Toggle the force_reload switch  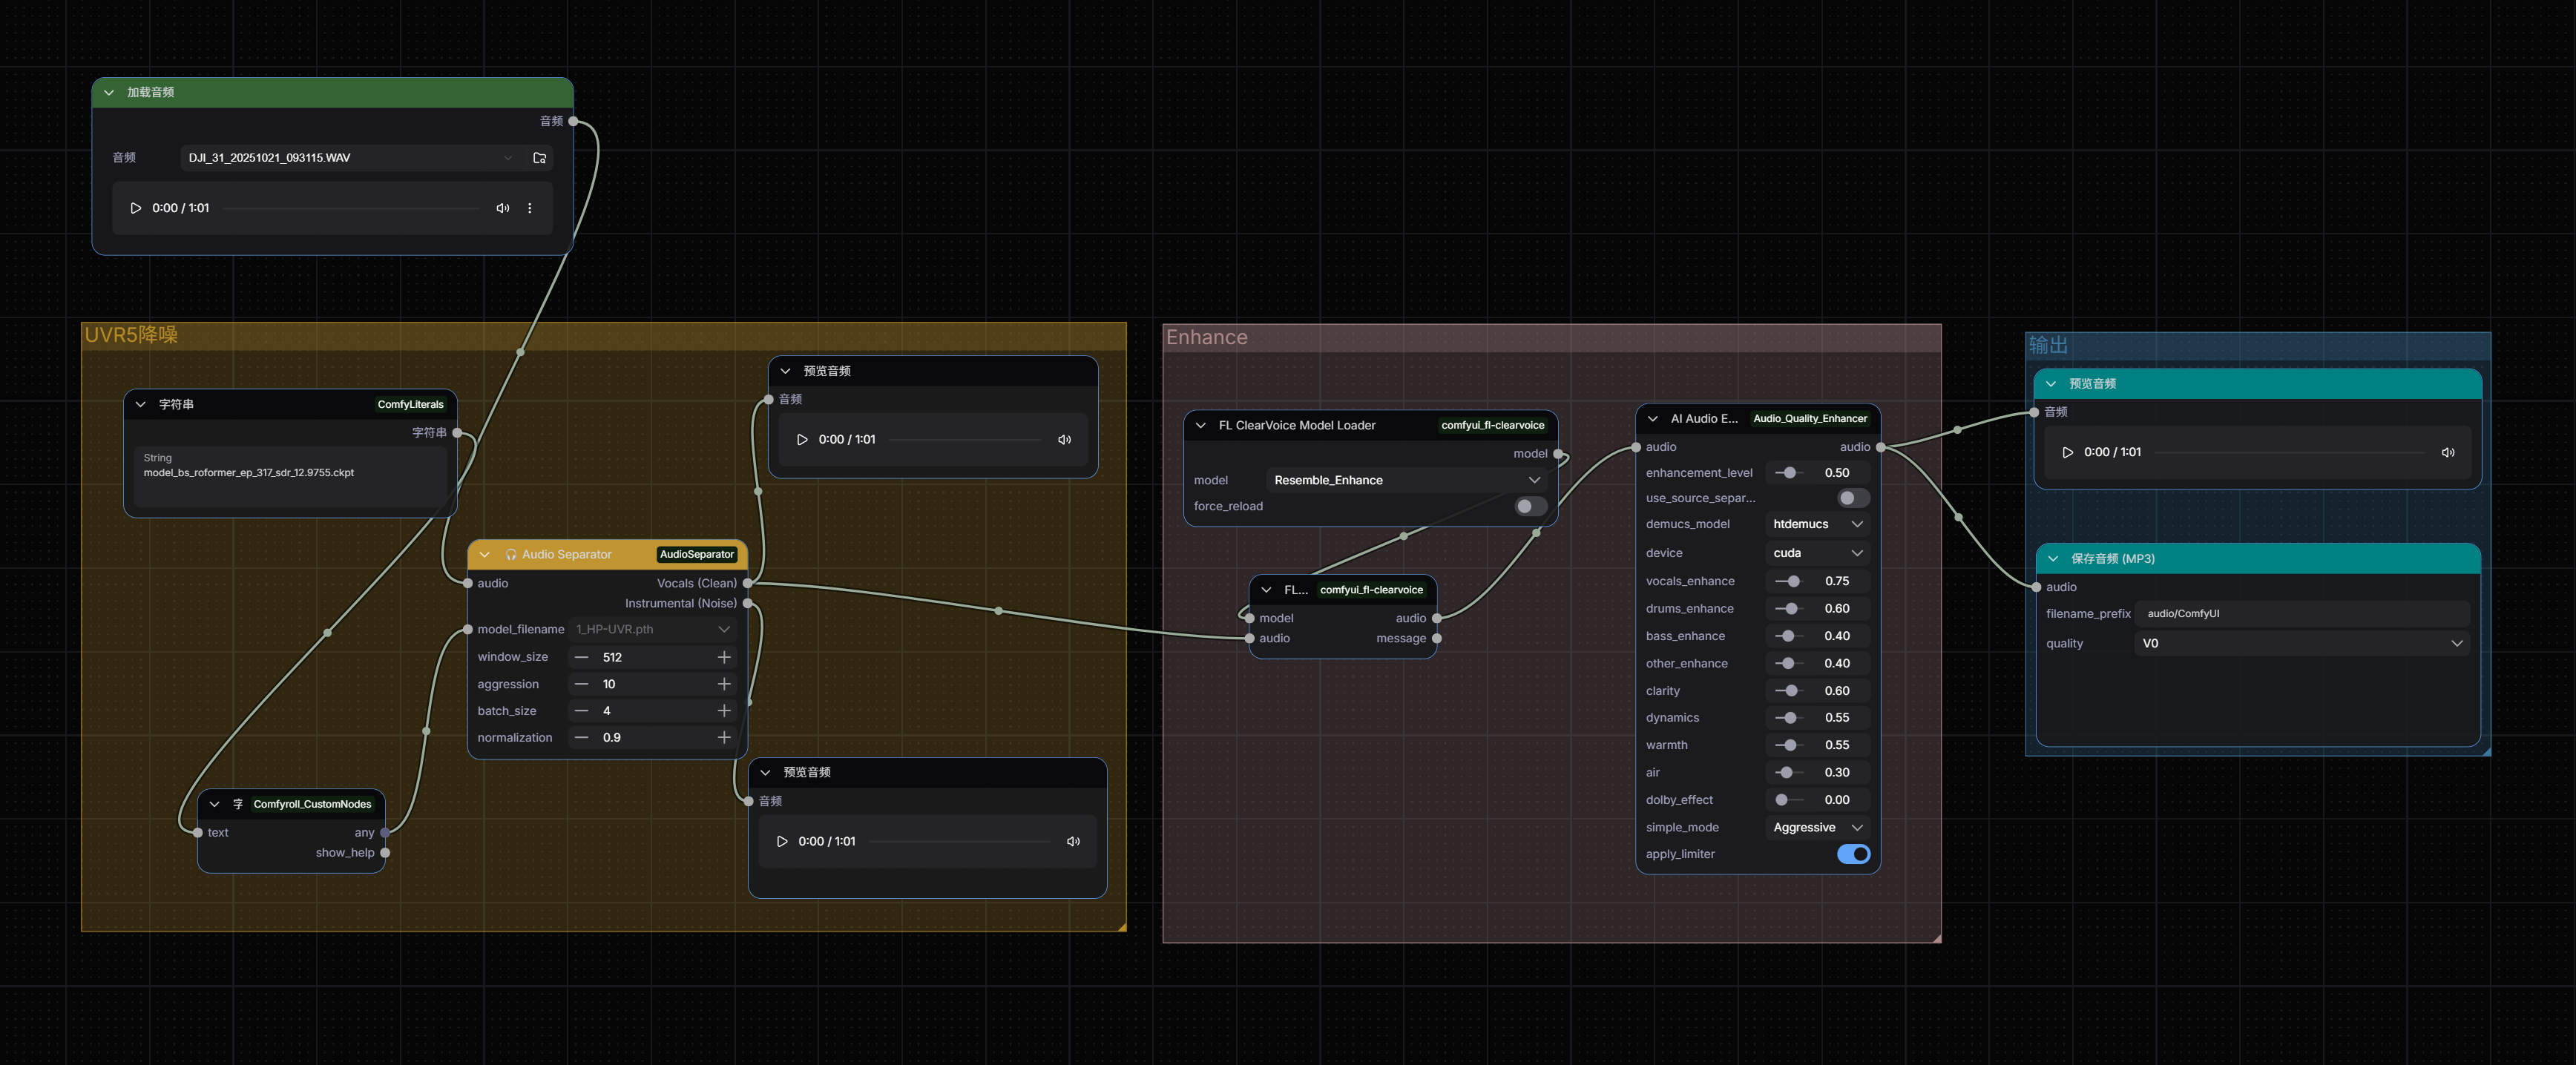(1530, 506)
